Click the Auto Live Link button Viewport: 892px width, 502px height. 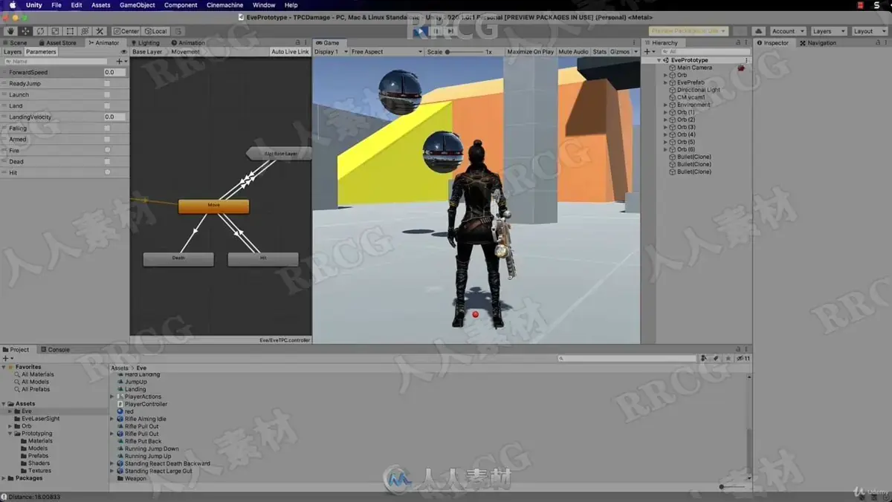tap(290, 52)
